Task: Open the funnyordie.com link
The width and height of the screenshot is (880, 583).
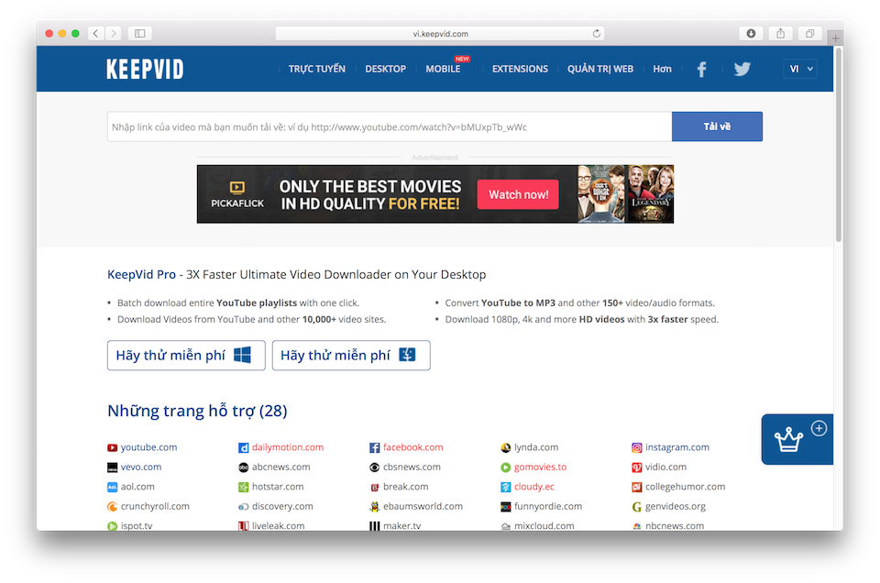Action: click(x=548, y=506)
